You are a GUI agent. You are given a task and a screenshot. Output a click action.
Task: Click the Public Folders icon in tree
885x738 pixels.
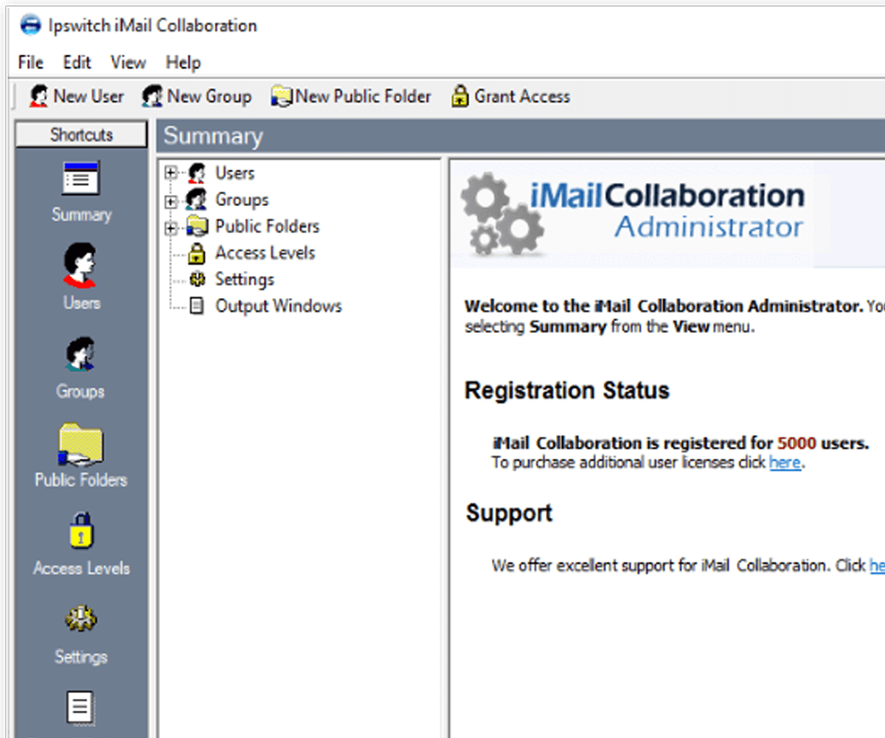click(197, 227)
